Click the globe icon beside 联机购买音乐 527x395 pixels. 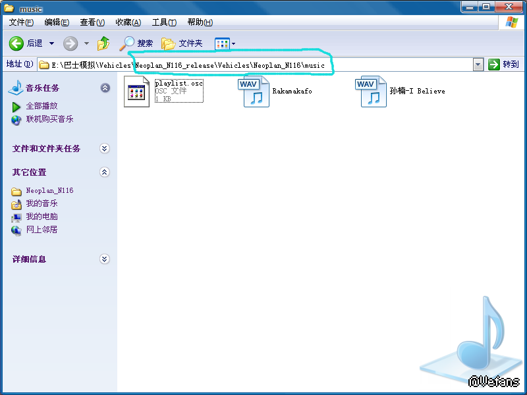(16, 120)
